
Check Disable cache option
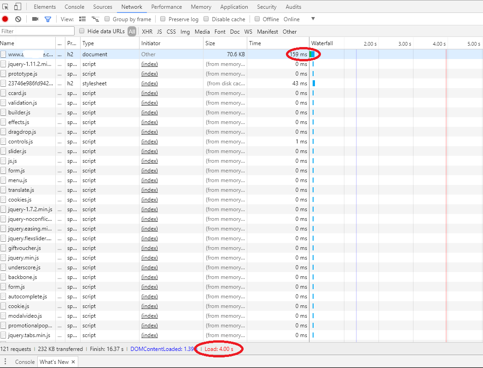pyautogui.click(x=206, y=19)
